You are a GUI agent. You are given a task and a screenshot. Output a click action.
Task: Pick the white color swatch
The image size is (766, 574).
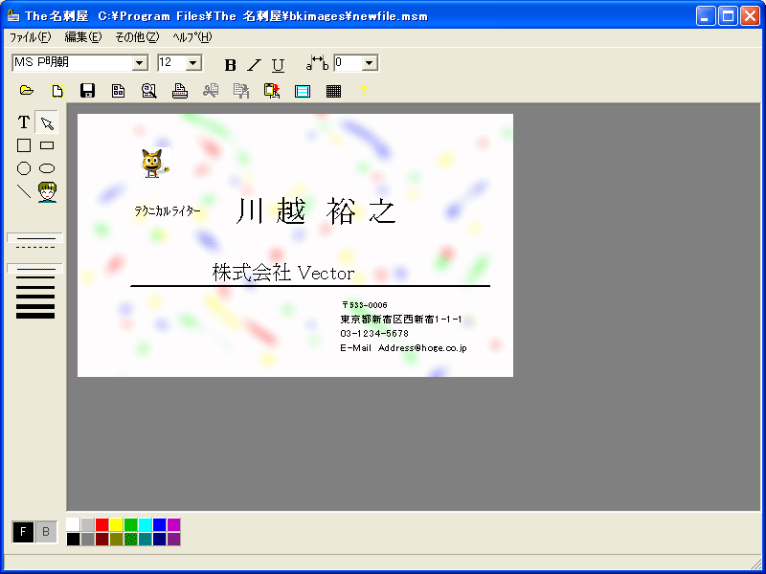pyautogui.click(x=73, y=524)
